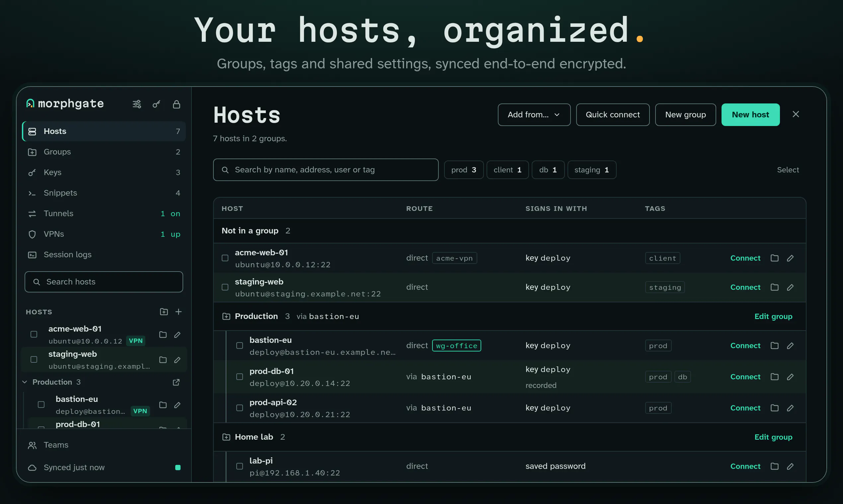
Task: Click the green sync status indicator
Action: pos(178,468)
